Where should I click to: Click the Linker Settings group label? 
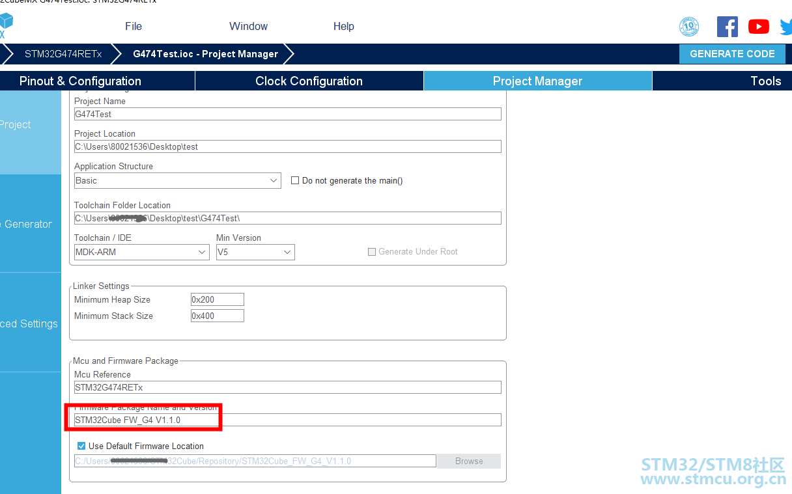click(x=101, y=286)
